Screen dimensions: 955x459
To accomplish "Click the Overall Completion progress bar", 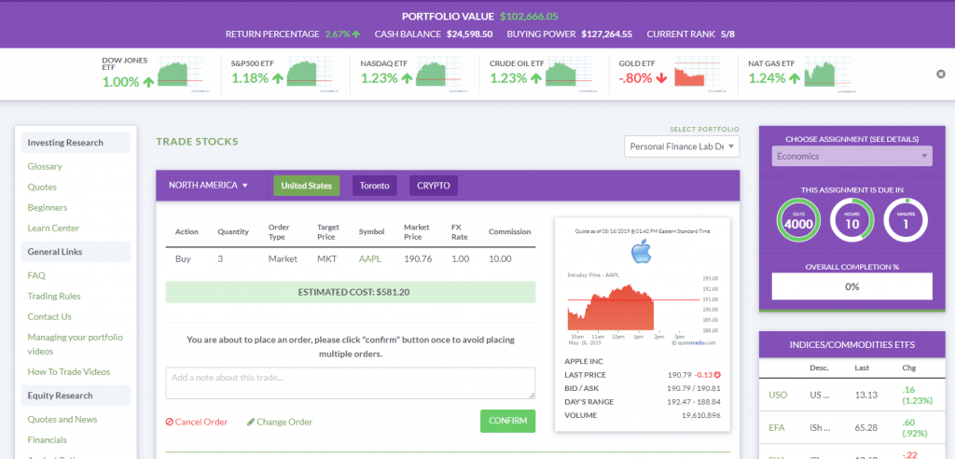I will [851, 286].
